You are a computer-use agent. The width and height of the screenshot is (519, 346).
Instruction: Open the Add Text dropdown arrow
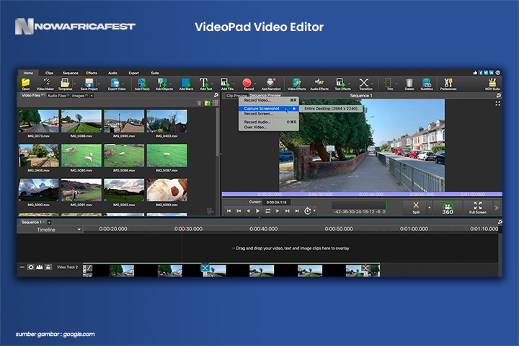212,84
